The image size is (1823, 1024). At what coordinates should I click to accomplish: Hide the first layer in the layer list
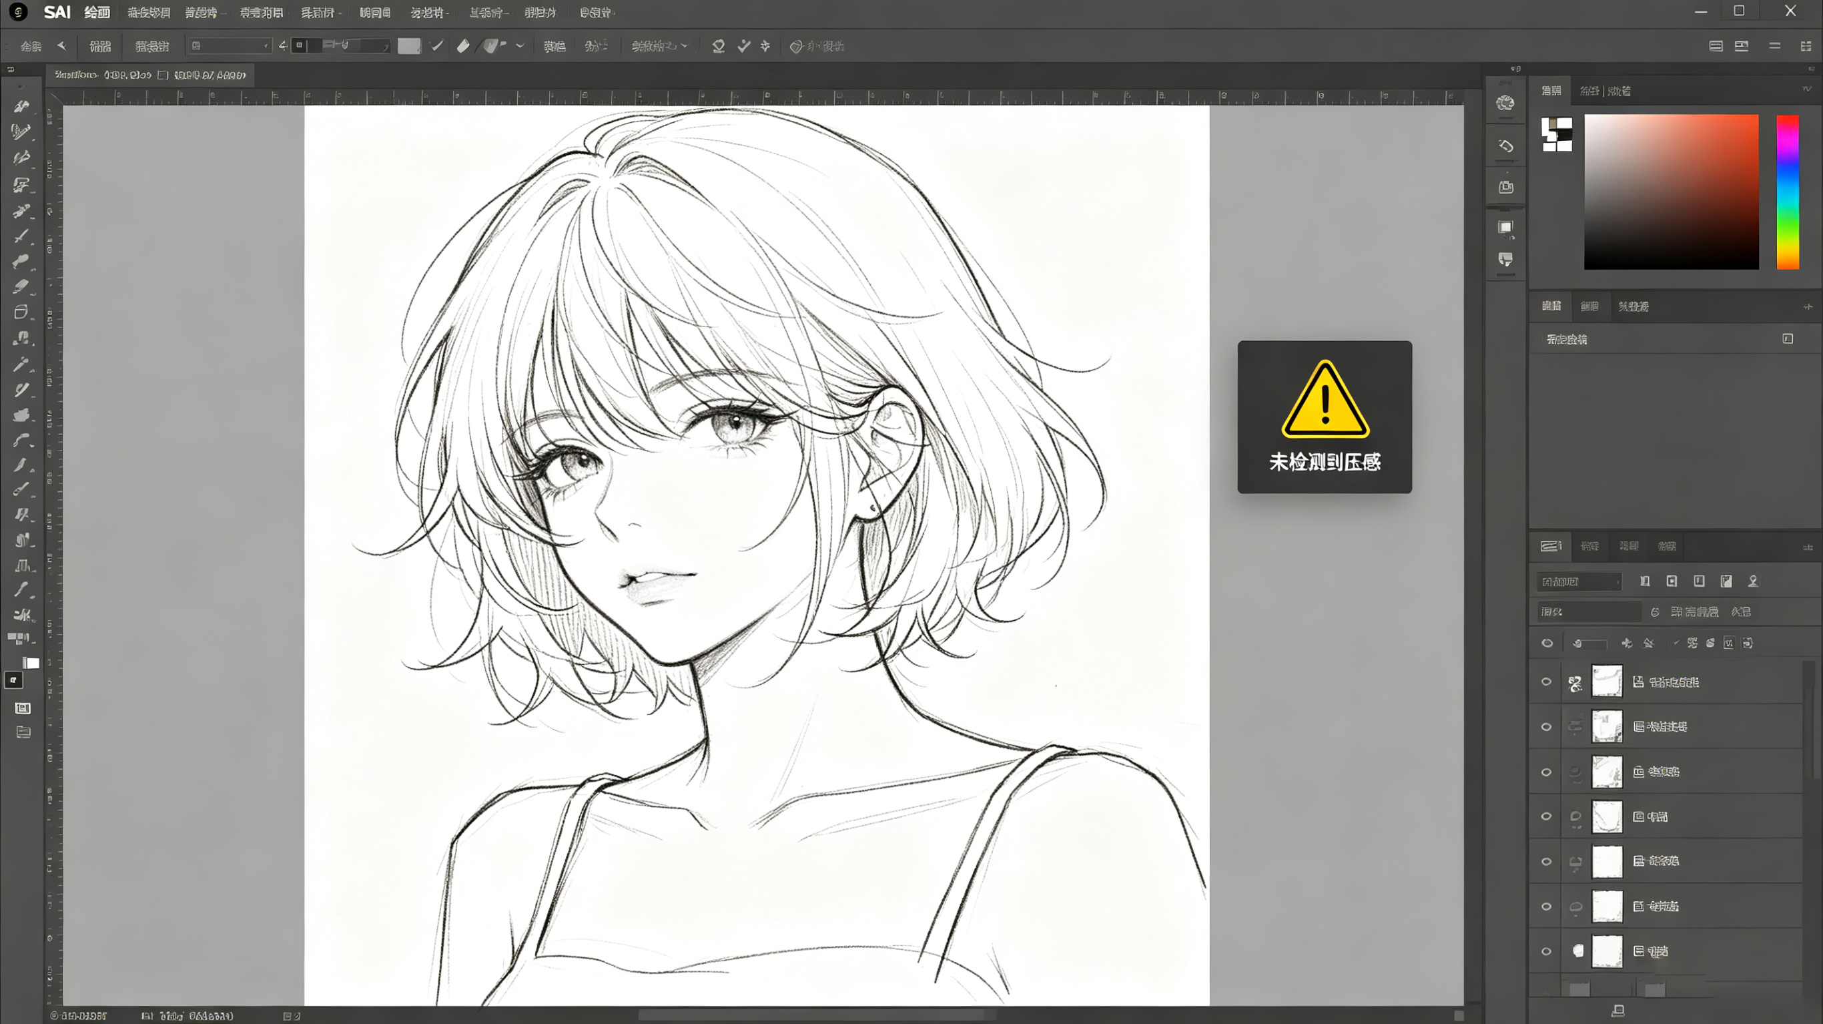1546,682
